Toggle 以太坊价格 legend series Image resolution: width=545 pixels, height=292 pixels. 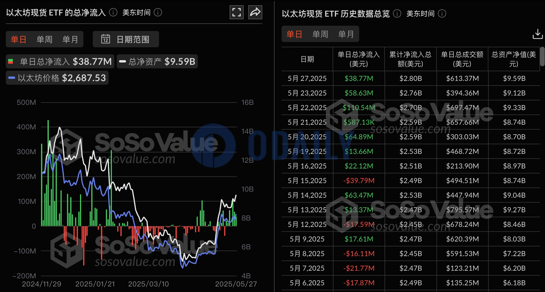[57, 78]
